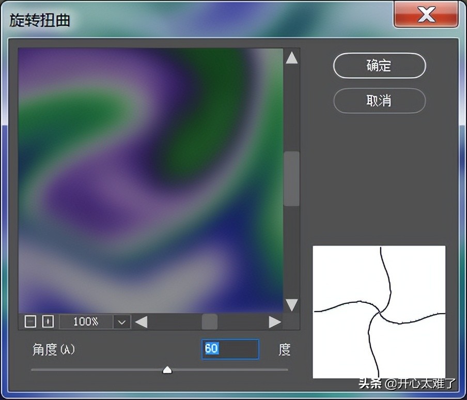Click the angle slider handle

[167, 370]
